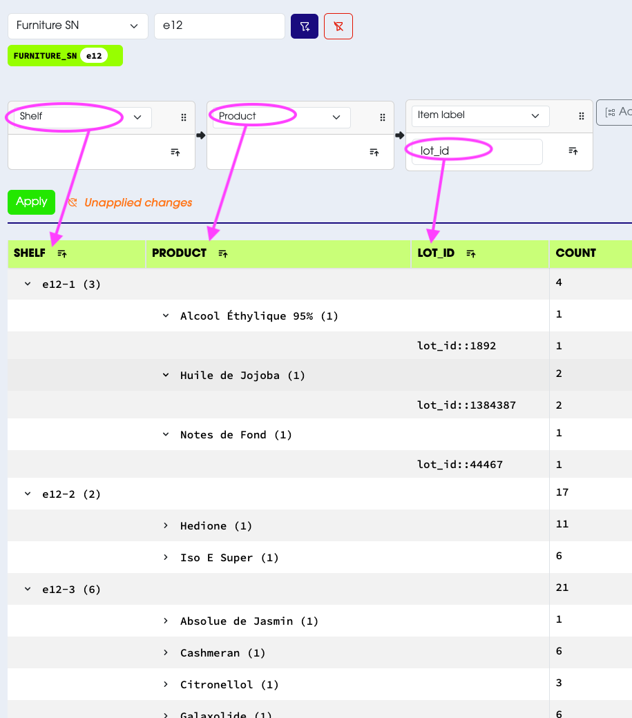Click the FURNITURE_SN e12 filter tag

tap(65, 56)
